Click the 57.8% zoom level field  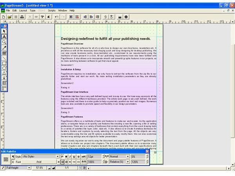coord(40,168)
